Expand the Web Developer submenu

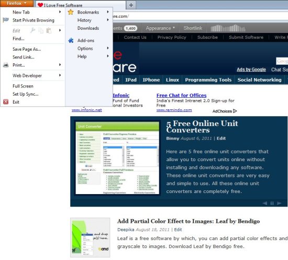(36, 75)
